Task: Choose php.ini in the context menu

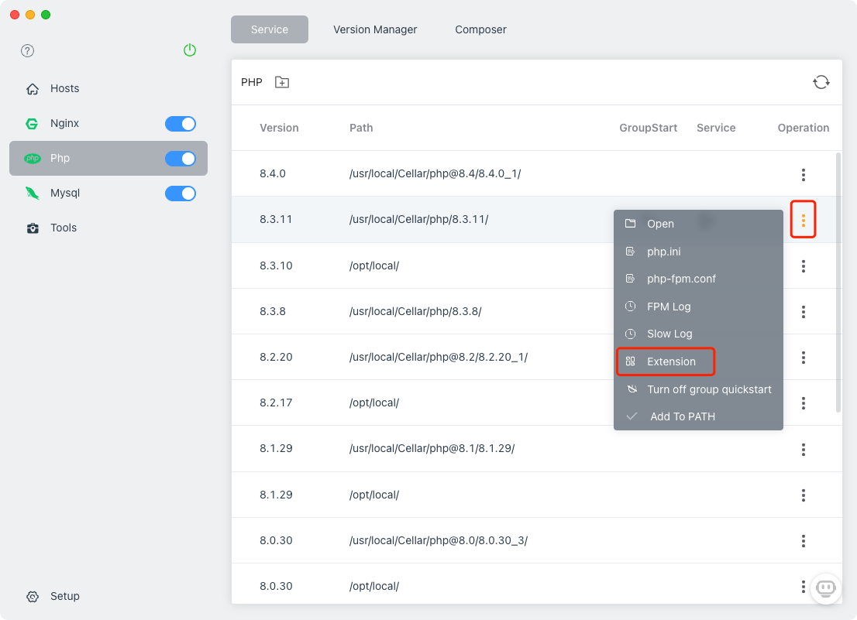Action: 698,252
